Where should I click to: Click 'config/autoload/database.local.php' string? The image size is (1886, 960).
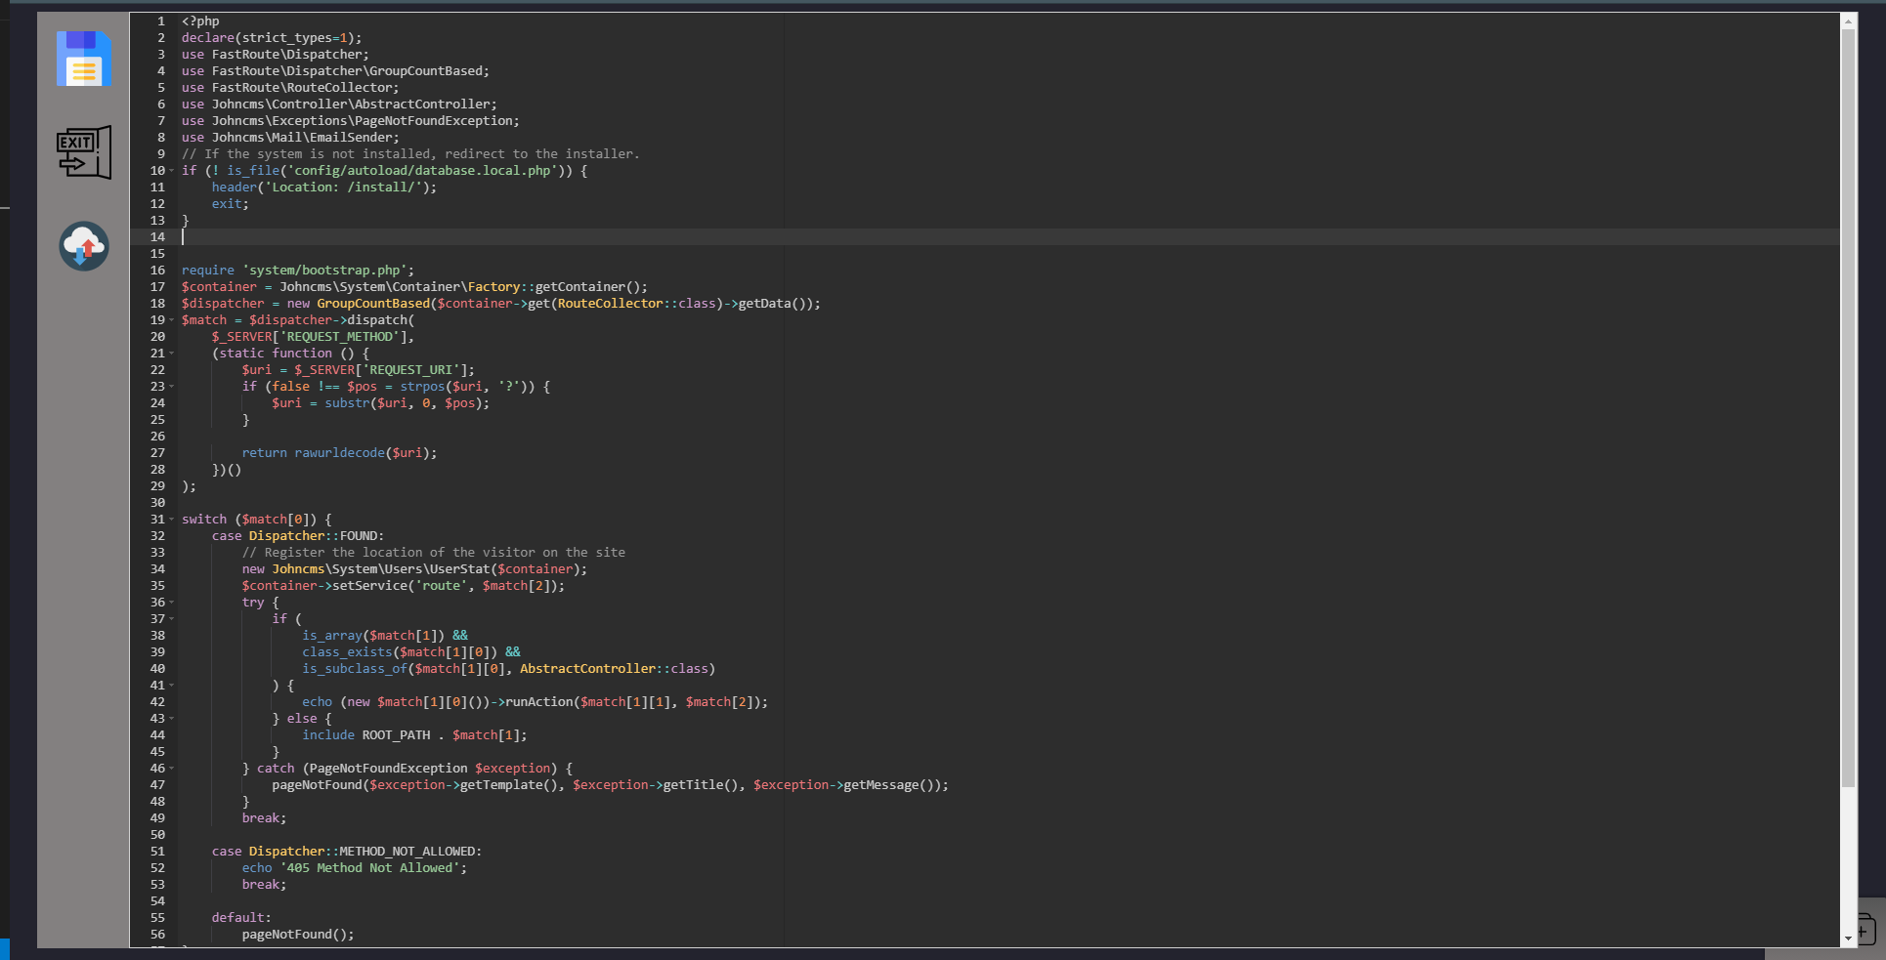coord(422,171)
